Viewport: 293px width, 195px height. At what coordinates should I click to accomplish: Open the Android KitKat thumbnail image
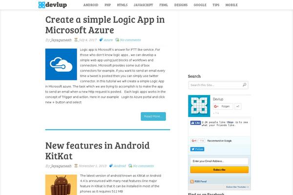61,185
